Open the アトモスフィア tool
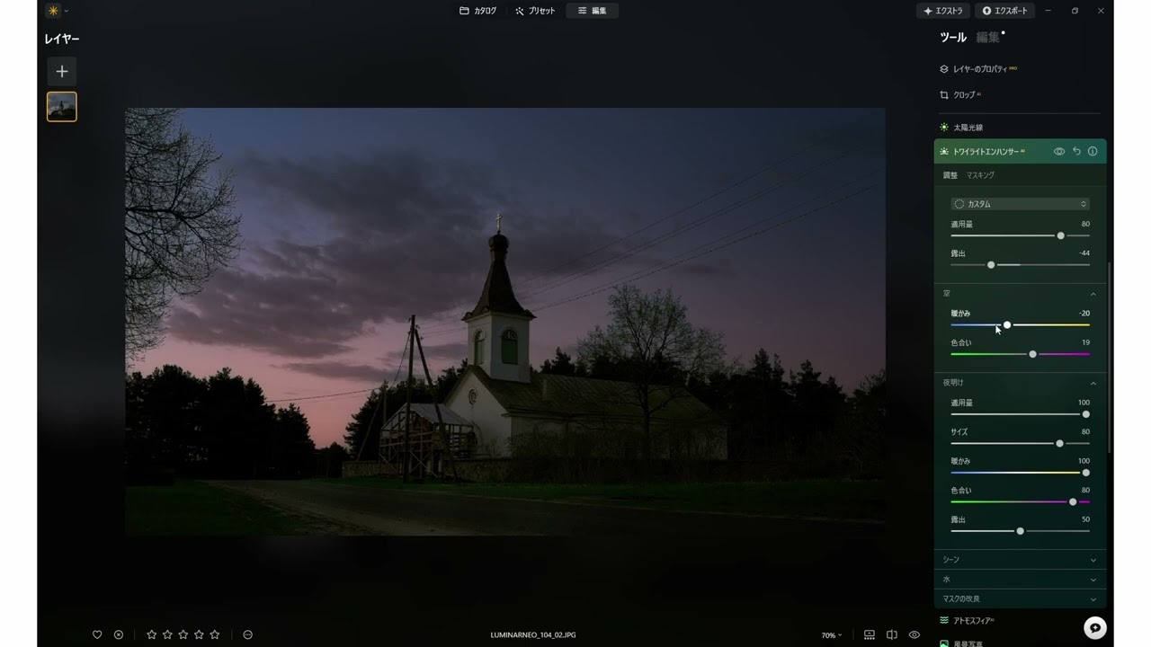Image resolution: width=1151 pixels, height=647 pixels. point(967,620)
